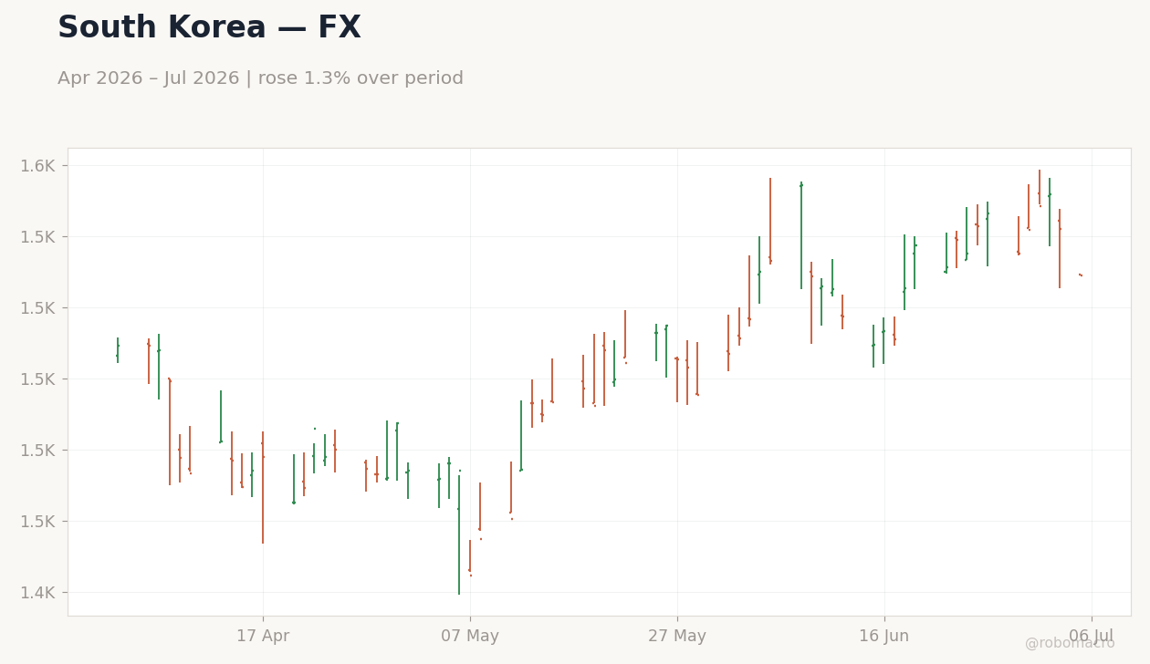Click the South Korea — FX chart title
This screenshot has height=664, width=1150.
coord(209,28)
